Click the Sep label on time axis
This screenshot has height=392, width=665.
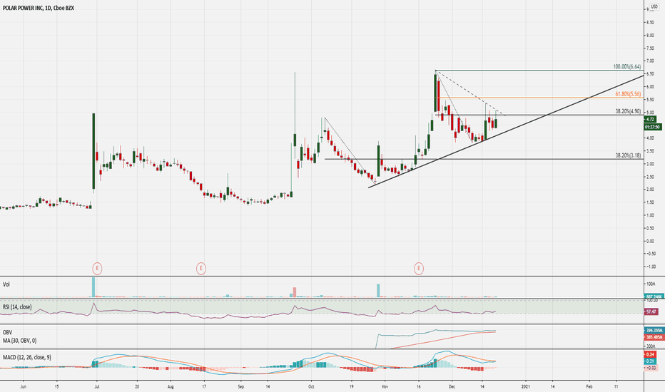pyautogui.click(x=240, y=386)
